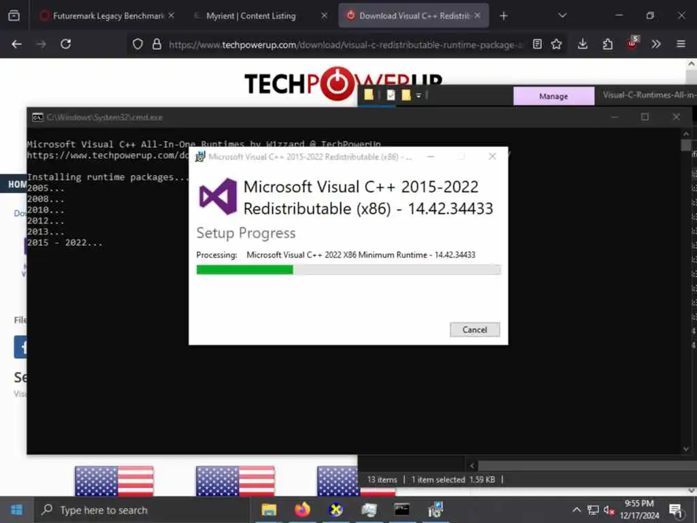Open File Explorer from the taskbar
This screenshot has height=523, width=697.
(269, 509)
